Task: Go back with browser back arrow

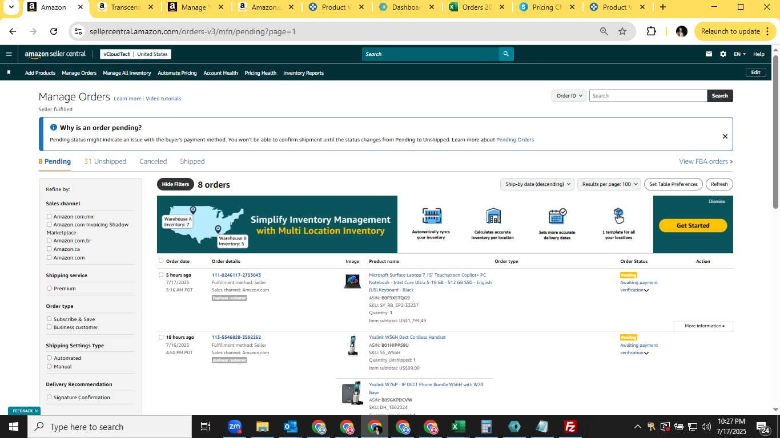Action: coord(13,31)
